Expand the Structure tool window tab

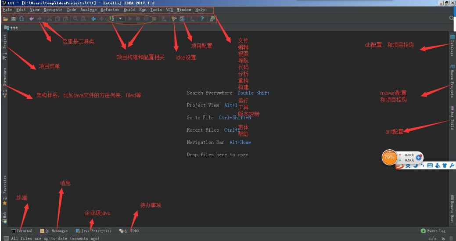5,82
